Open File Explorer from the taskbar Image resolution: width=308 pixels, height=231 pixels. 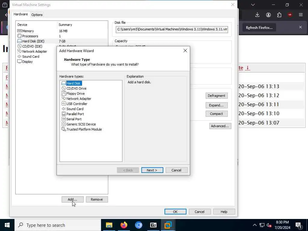[x=109, y=225]
